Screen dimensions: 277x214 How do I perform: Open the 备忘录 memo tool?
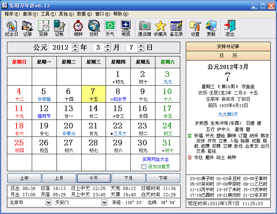pos(176,28)
